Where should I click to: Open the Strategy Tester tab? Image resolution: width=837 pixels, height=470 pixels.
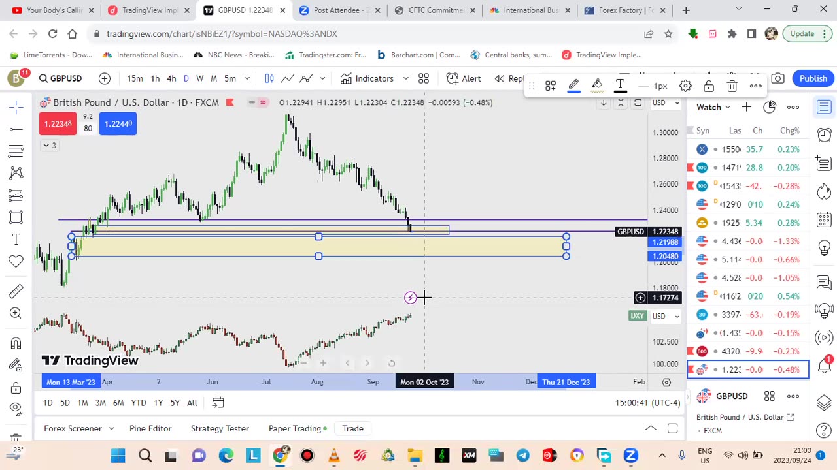click(220, 429)
